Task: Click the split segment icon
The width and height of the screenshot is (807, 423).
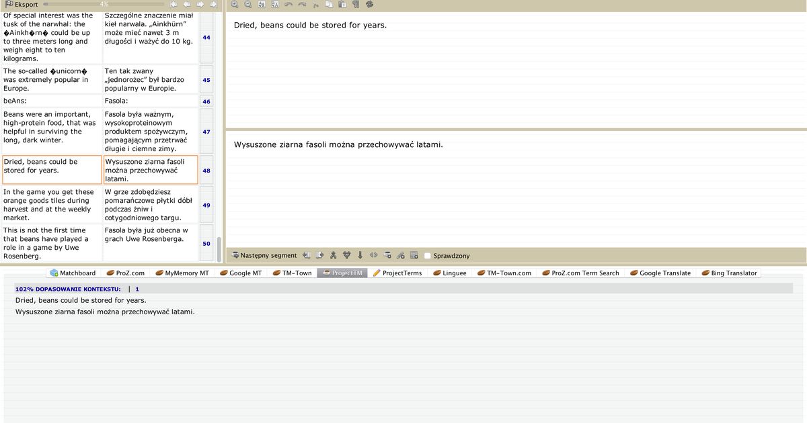Action: coord(334,255)
